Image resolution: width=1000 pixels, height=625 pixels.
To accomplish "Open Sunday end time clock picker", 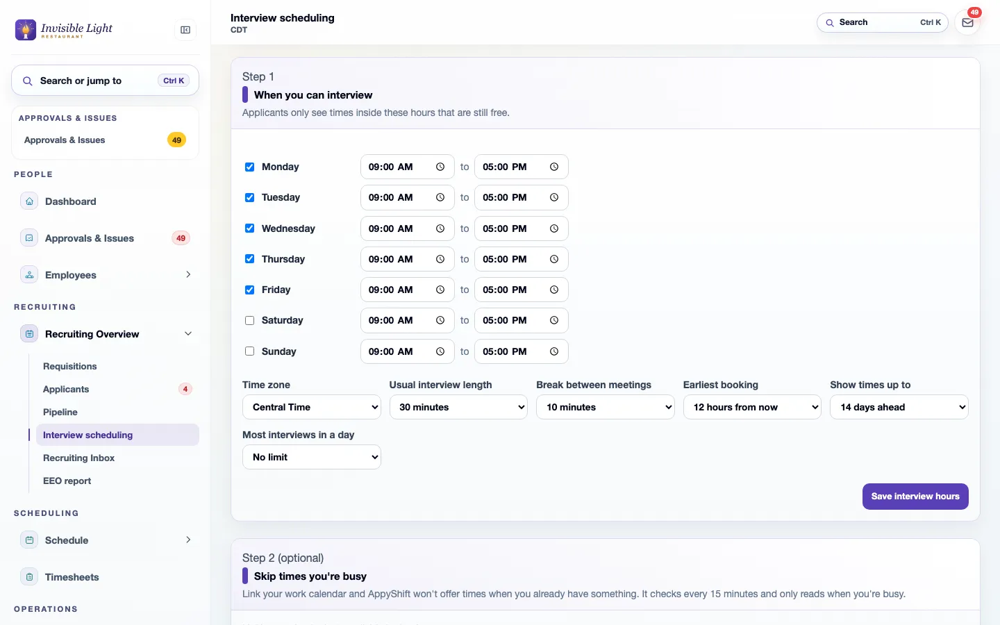I will 554,351.
